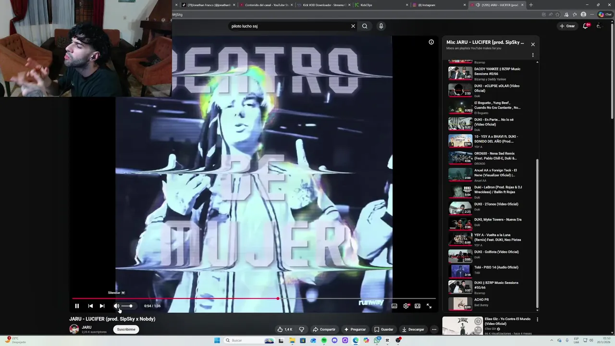Skip to the next video in the mix
The height and width of the screenshot is (346, 615).
point(102,306)
